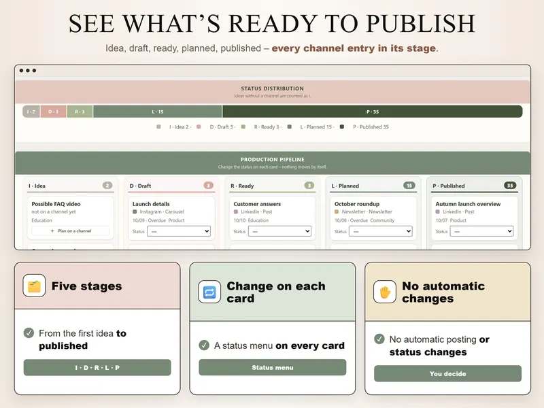Image resolution: width=544 pixels, height=408 pixels.
Task: Select the R-3 segment of status bar
Action: (x=80, y=112)
